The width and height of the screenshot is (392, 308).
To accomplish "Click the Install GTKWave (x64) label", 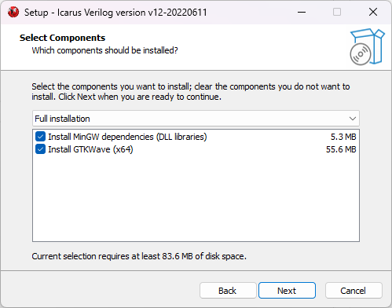I will pos(90,149).
